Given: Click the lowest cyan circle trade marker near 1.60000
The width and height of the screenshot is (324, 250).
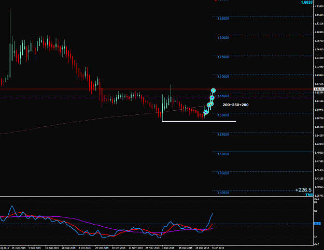Looking at the screenshot, I should (206, 112).
